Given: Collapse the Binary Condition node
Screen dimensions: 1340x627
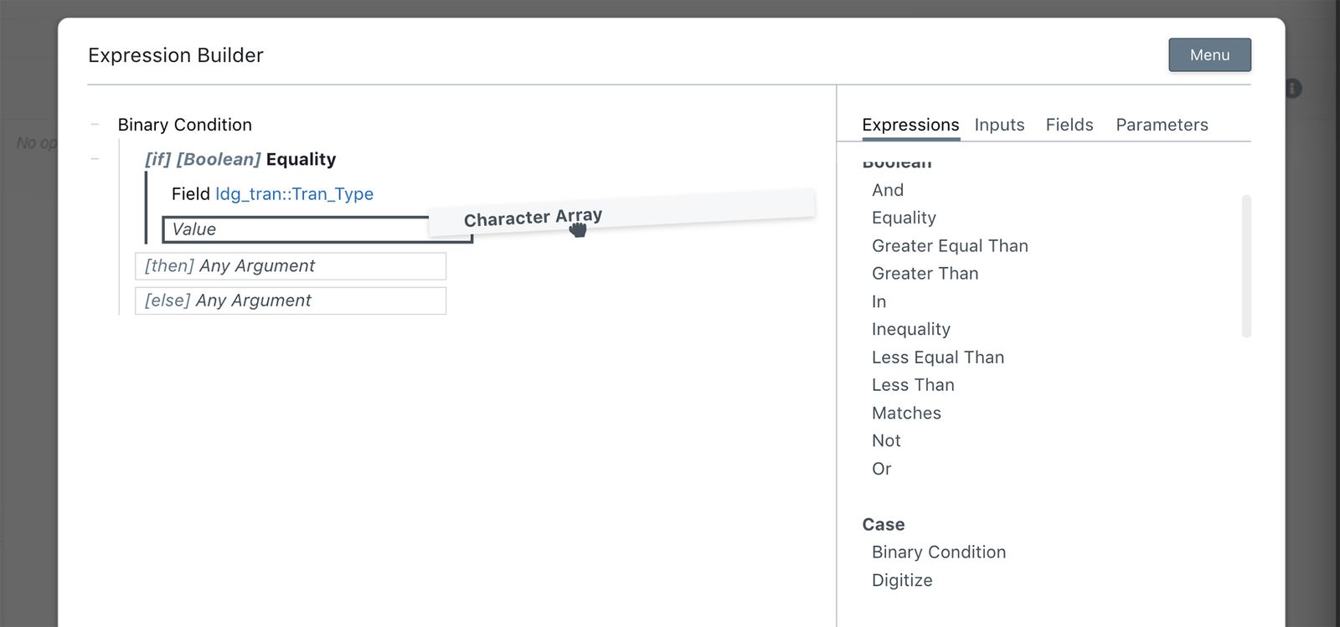Looking at the screenshot, I should click(95, 124).
